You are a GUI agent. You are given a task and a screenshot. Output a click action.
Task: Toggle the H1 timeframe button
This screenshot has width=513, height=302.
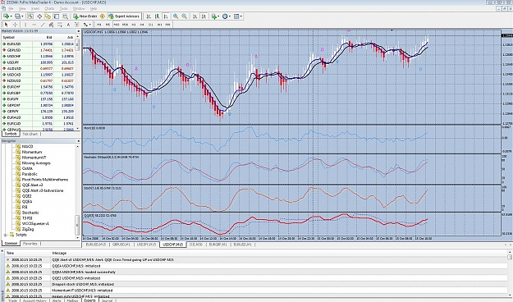[134, 25]
